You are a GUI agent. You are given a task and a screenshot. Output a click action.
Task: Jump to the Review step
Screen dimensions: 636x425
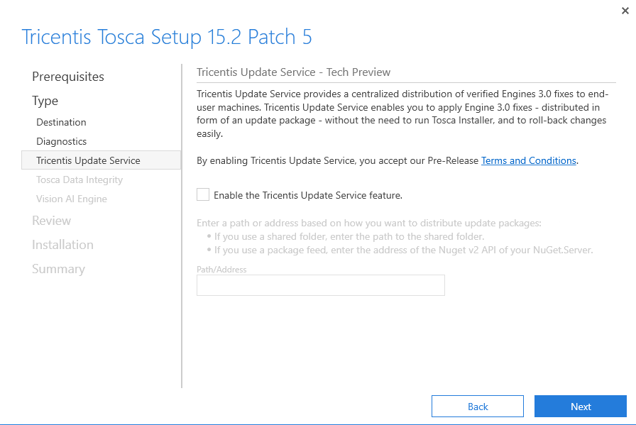click(52, 221)
